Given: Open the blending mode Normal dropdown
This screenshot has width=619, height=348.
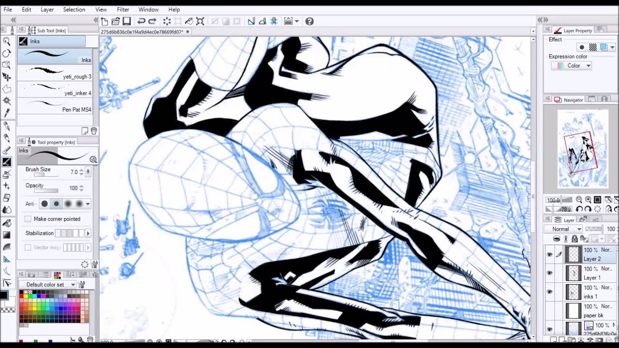Looking at the screenshot, I should [x=564, y=229].
